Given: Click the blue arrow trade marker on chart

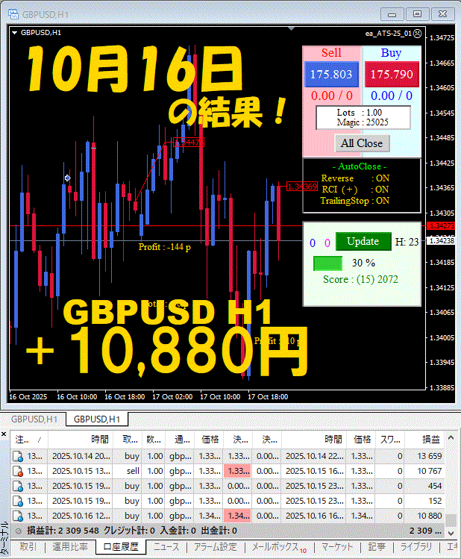Looking at the screenshot, I should coord(68,178).
